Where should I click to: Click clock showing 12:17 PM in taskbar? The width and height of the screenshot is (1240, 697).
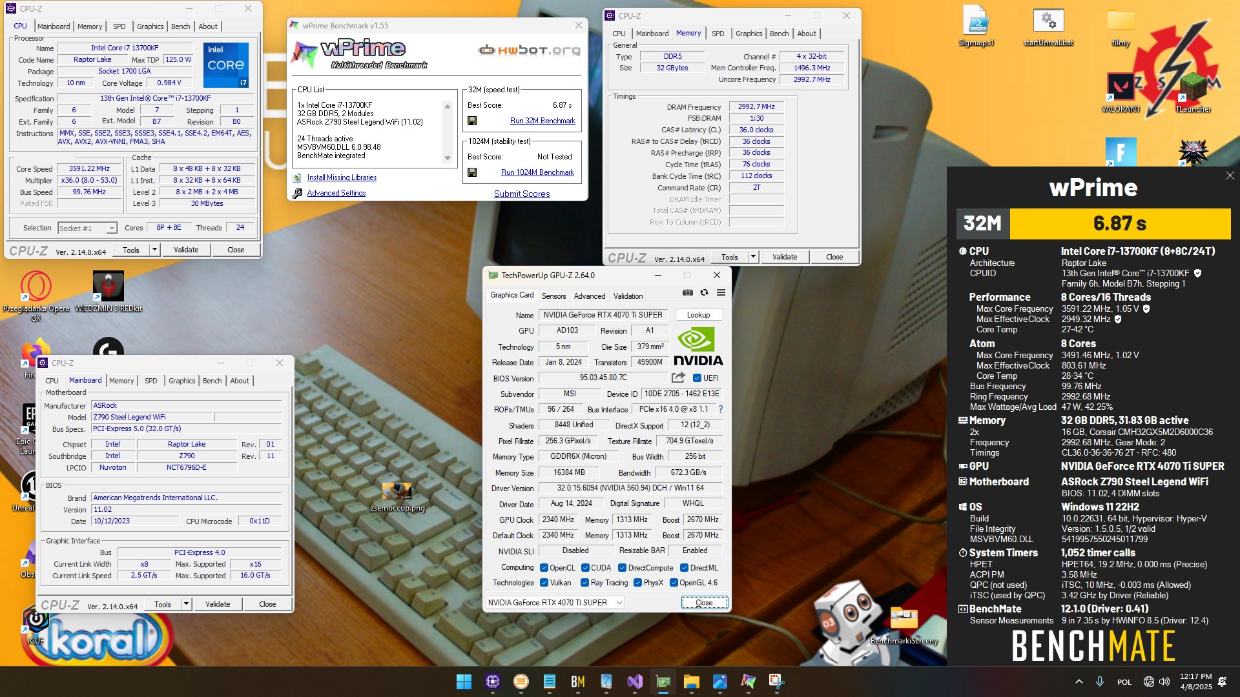coord(1195,676)
